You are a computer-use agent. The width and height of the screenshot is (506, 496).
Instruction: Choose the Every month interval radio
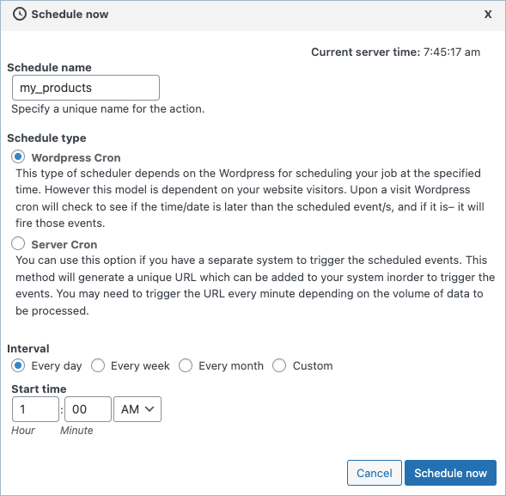(x=186, y=365)
